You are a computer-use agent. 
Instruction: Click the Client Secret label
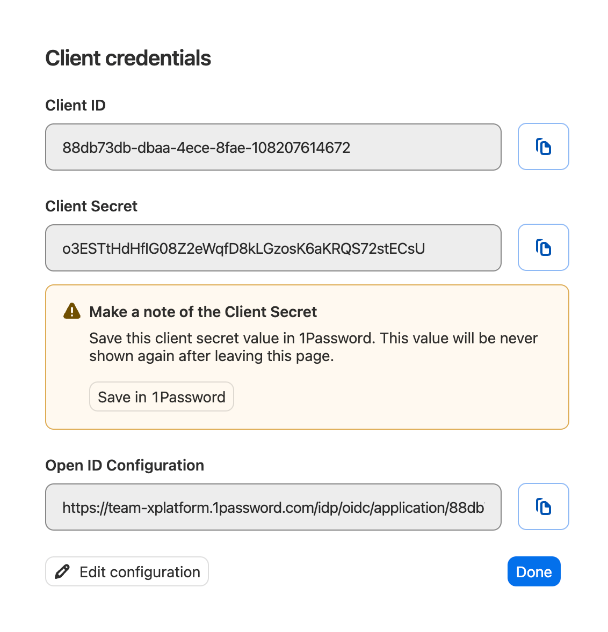pyautogui.click(x=91, y=206)
